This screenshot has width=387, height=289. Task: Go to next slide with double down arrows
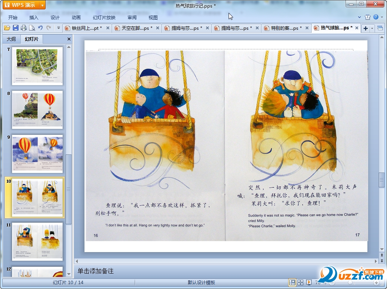point(382,261)
